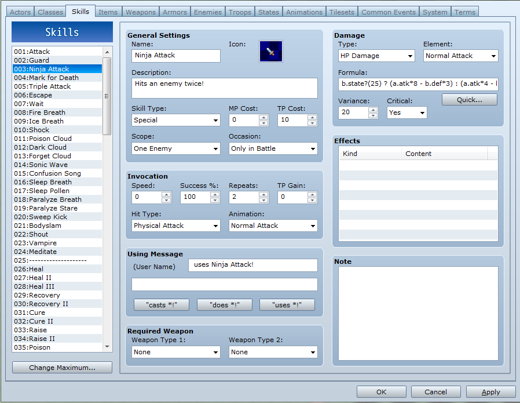Click the skill icon sword image
Viewport: 520px width, 403px height.
click(270, 52)
